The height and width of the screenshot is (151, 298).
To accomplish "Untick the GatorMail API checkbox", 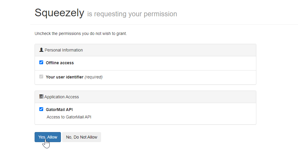I will coord(41,109).
